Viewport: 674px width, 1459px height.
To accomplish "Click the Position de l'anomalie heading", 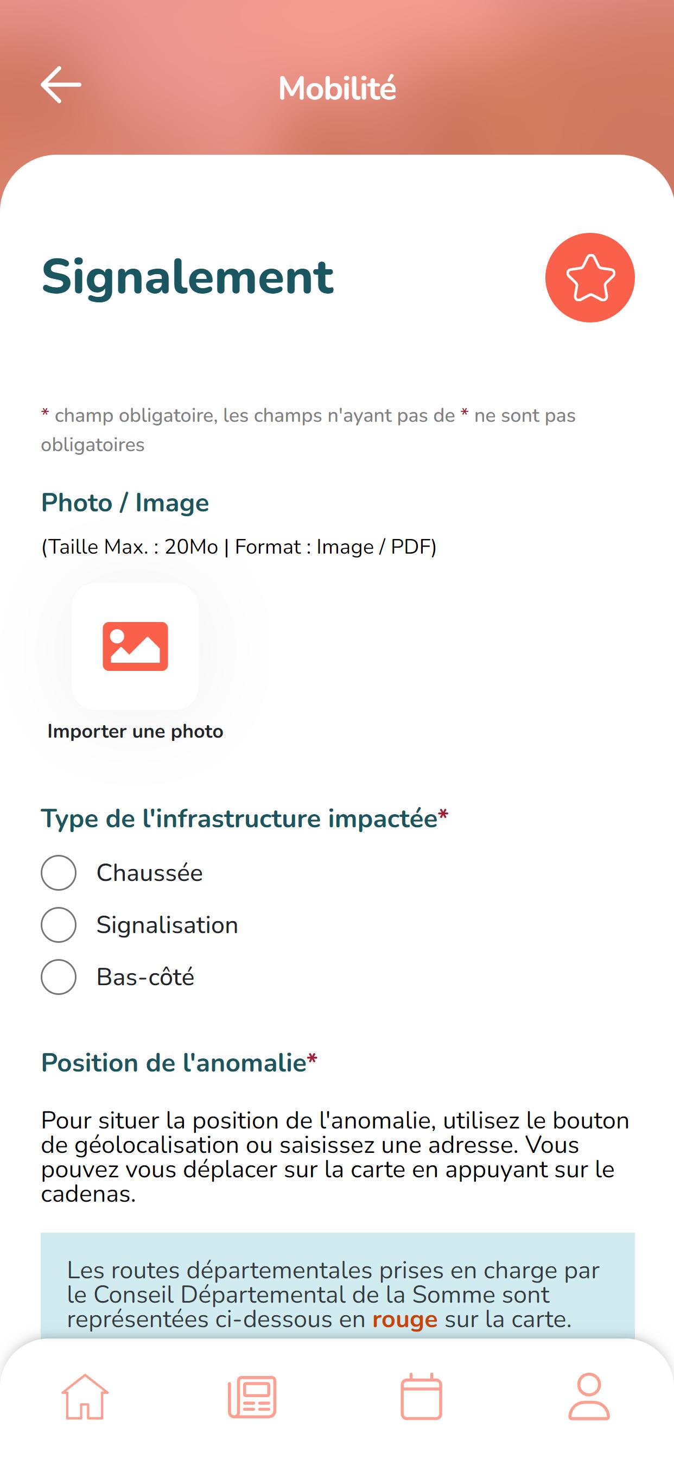I will point(179,1063).
